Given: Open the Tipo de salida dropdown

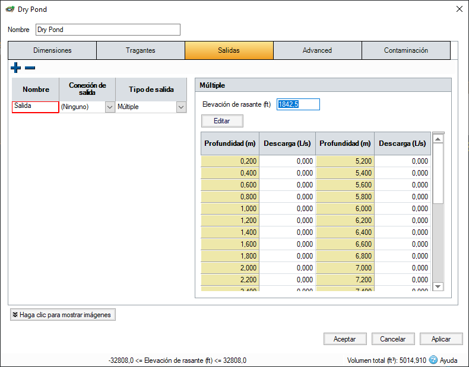Looking at the screenshot, I should pos(181,107).
